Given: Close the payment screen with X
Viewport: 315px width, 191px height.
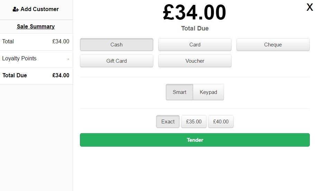Looking at the screenshot, I should [309, 7].
